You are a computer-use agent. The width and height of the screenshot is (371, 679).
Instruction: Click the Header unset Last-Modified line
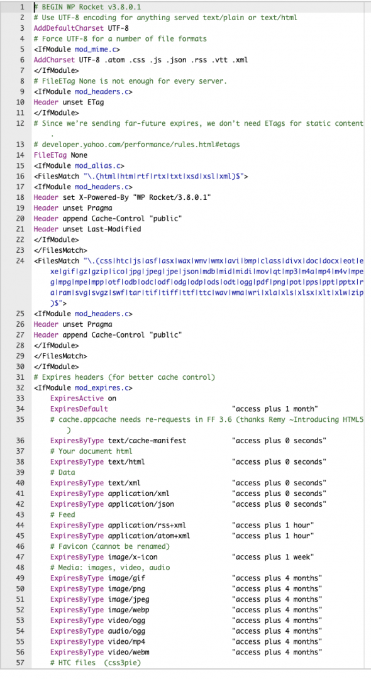(87, 229)
